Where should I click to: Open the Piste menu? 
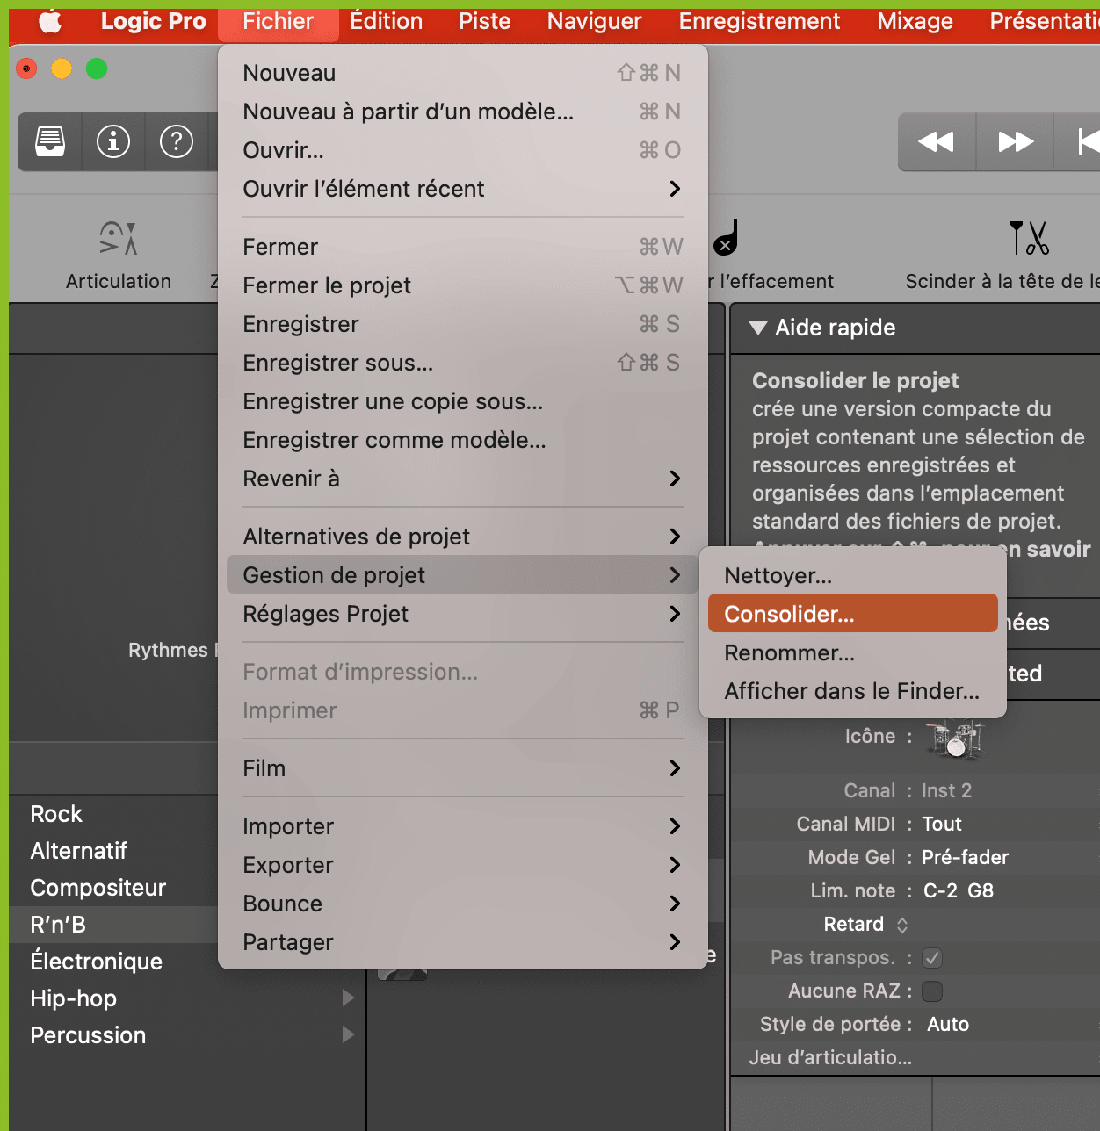[x=485, y=21]
